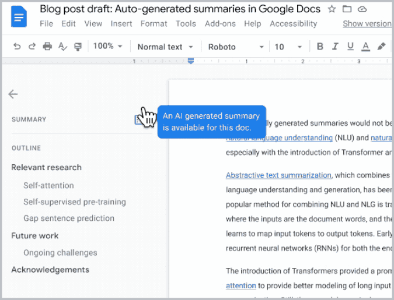This screenshot has width=394, height=300.
Task: Jump to Ongoing challenges outline item
Action: (x=60, y=253)
